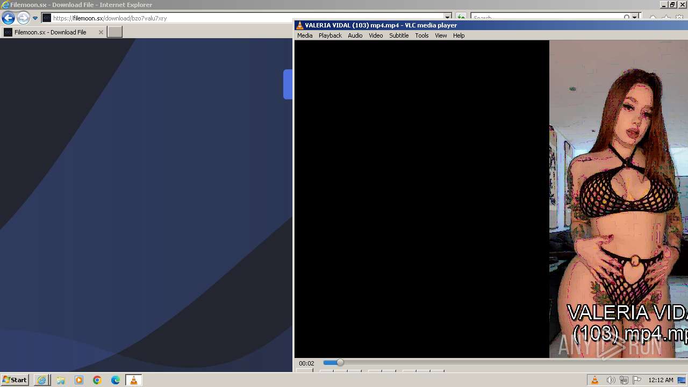
Task: Minimize the Internet Explorer window
Action: coord(663,5)
